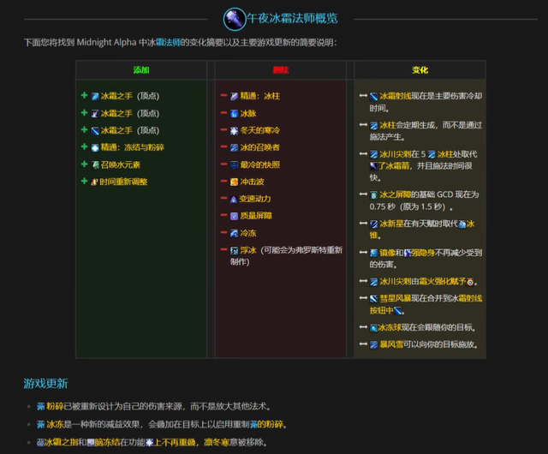Open the 冰霜射线 link in 主要伤害冷却 row
This screenshot has width=548, height=454.
[x=396, y=96]
